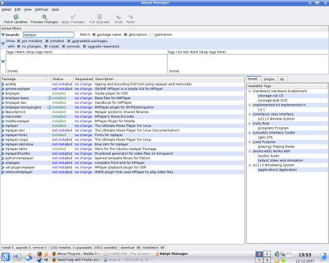
Task: Switch to the Simple tags tab
Action: click(269, 79)
